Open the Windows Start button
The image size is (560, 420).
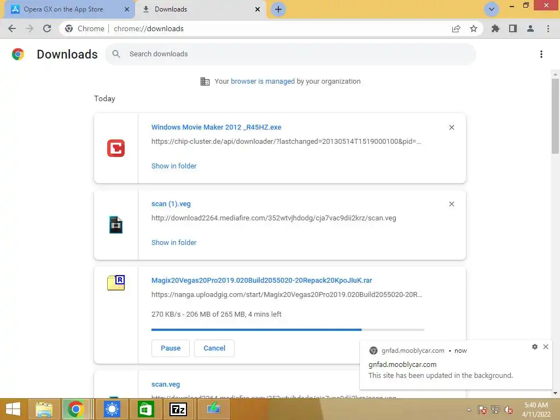click(13, 409)
